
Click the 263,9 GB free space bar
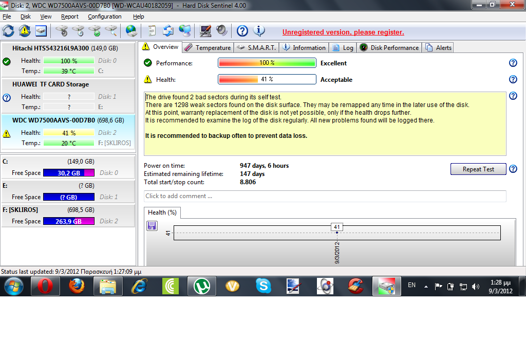pyautogui.click(x=69, y=221)
